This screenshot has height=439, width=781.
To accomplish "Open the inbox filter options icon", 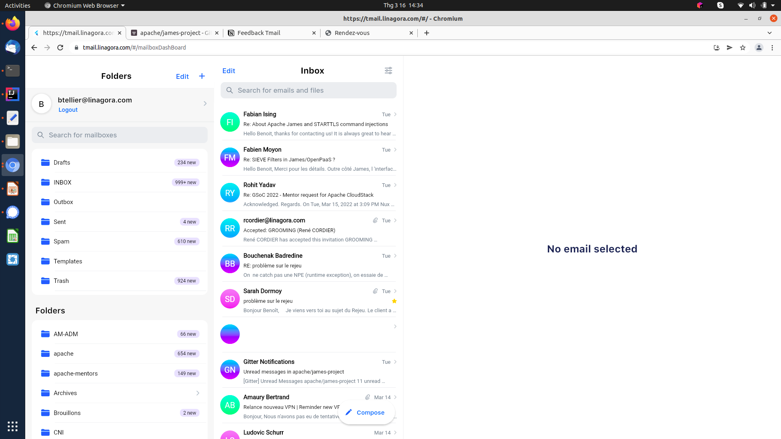I will pyautogui.click(x=388, y=70).
